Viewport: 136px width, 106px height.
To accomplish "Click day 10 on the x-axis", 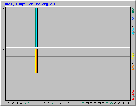I will coord(44,103).
